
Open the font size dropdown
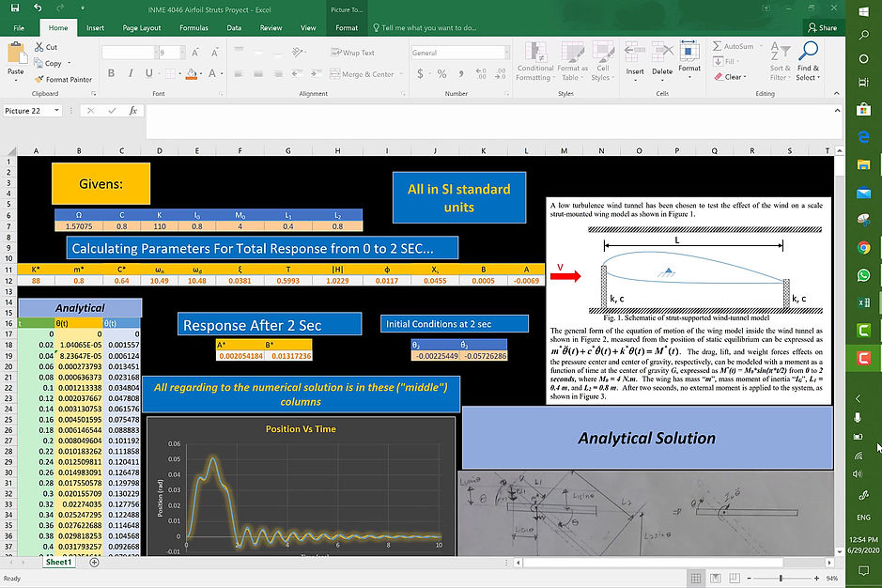[182, 53]
